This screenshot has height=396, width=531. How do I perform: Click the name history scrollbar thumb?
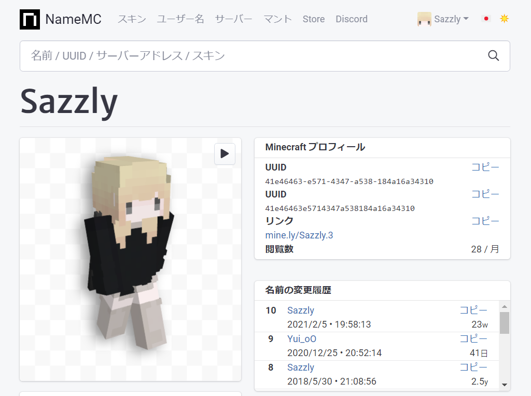pos(505,323)
